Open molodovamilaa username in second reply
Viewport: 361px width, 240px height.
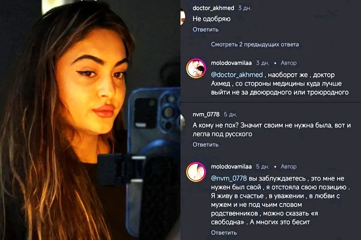click(231, 167)
